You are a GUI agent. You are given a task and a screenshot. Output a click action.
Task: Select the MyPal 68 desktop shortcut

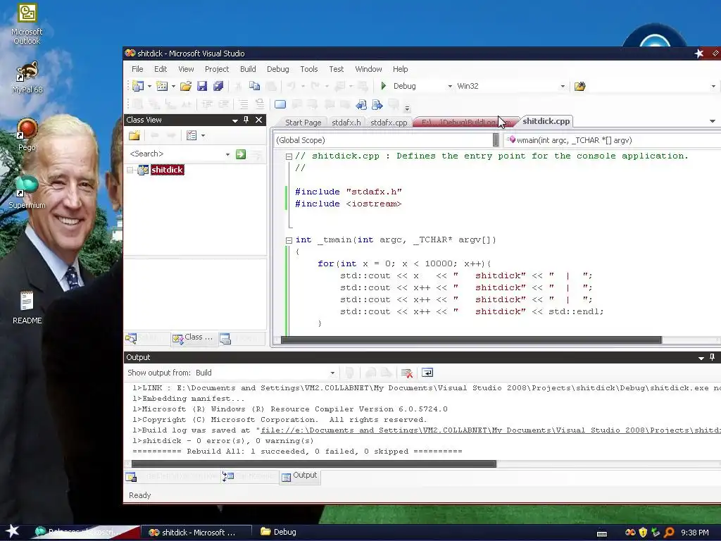click(27, 77)
